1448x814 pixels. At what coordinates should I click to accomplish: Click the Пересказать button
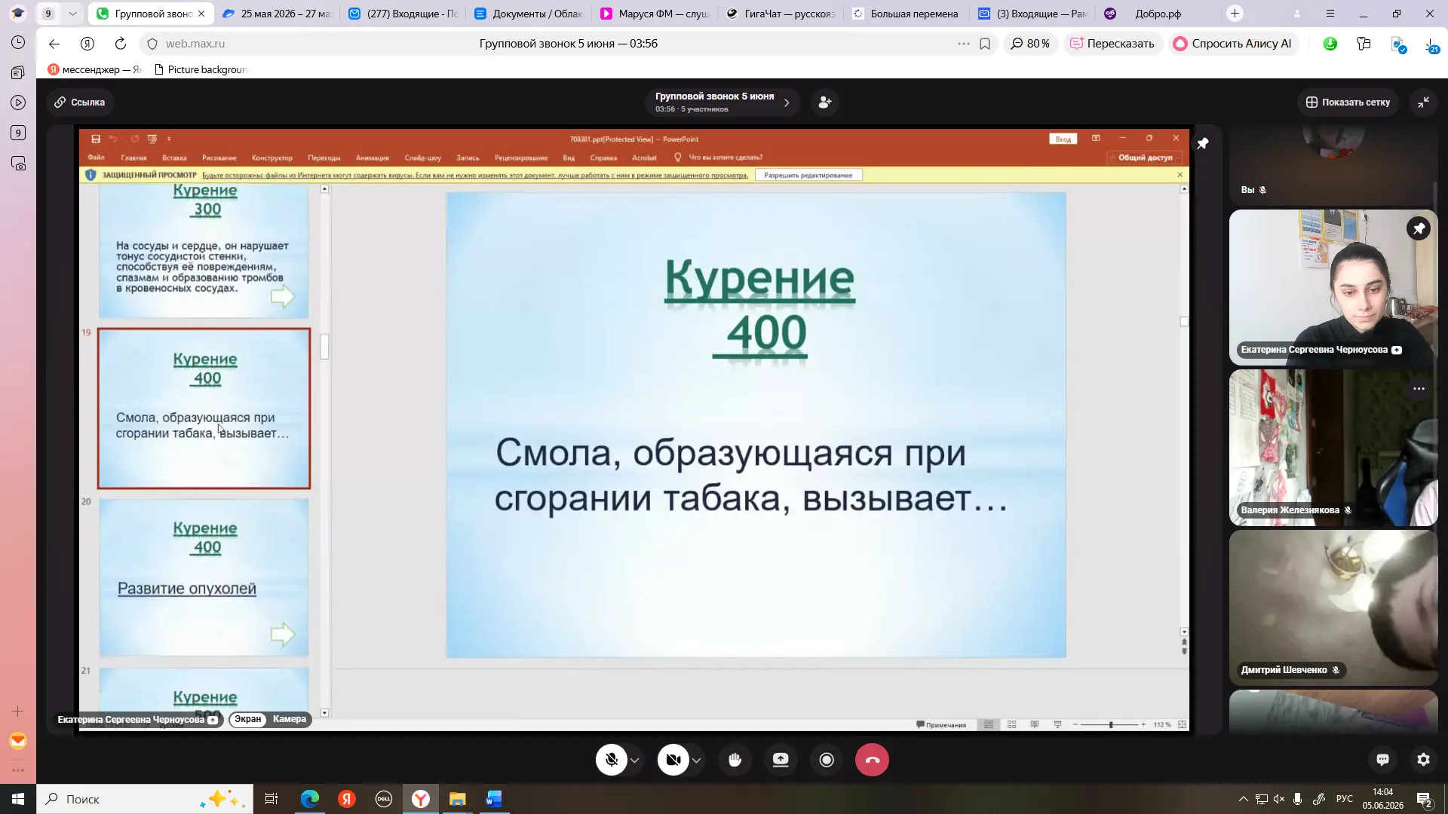[x=1112, y=44]
